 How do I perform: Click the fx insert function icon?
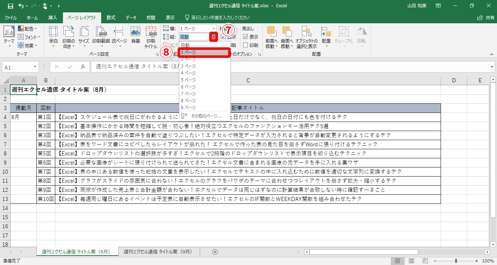click(83, 67)
